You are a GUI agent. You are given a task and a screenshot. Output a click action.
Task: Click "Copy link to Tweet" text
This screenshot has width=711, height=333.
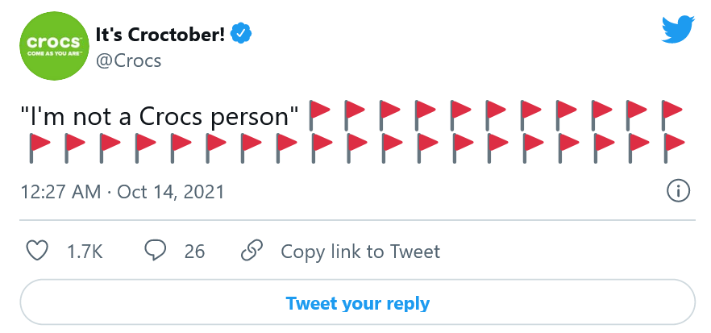coord(360,252)
